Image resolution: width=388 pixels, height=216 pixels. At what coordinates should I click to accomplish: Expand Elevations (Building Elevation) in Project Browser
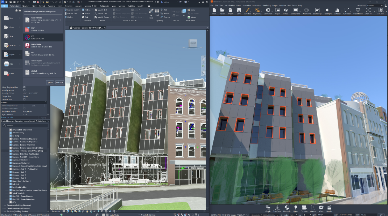[x=5, y=205]
